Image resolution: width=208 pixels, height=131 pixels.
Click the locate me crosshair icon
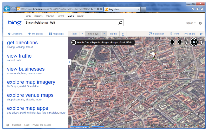click(74, 42)
